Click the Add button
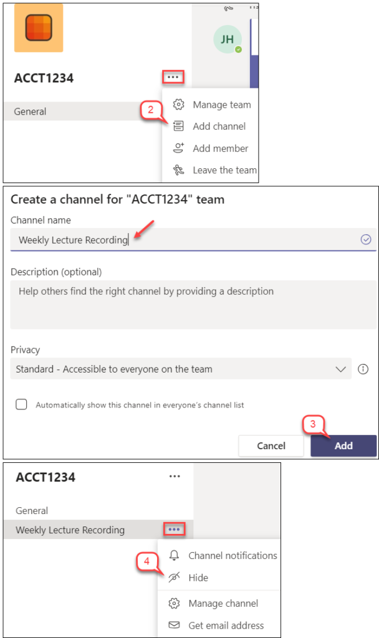The image size is (379, 638). (343, 445)
